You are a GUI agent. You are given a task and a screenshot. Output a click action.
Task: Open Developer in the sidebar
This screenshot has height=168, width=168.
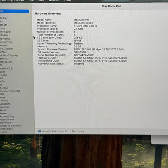pyautogui.click(x=6, y=122)
